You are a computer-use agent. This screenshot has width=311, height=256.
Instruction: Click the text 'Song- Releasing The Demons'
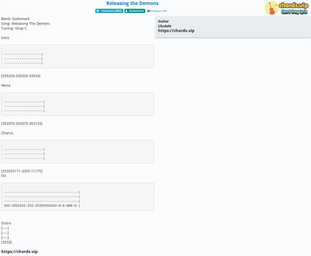point(26,24)
